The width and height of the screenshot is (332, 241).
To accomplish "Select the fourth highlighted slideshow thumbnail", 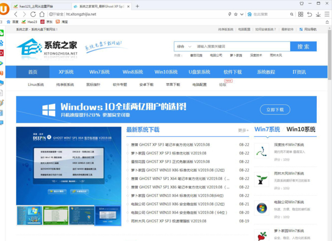I will [x=108, y=216].
